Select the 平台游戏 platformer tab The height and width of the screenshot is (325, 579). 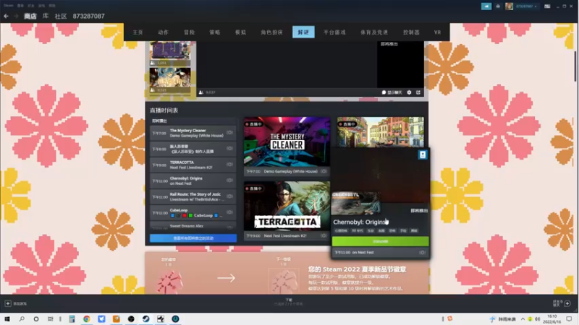[x=334, y=32]
